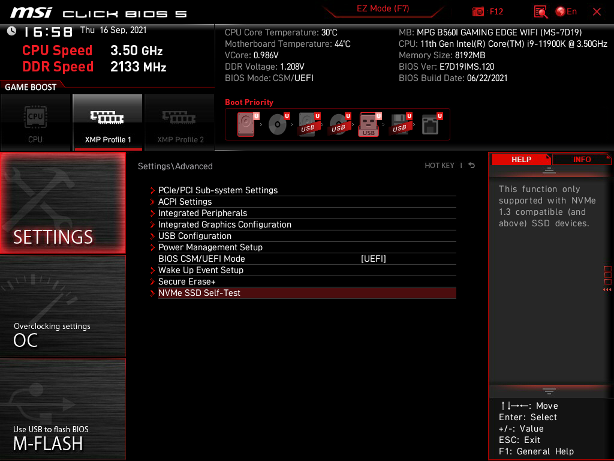
Task: Select the network boot priority icon
Action: point(431,124)
